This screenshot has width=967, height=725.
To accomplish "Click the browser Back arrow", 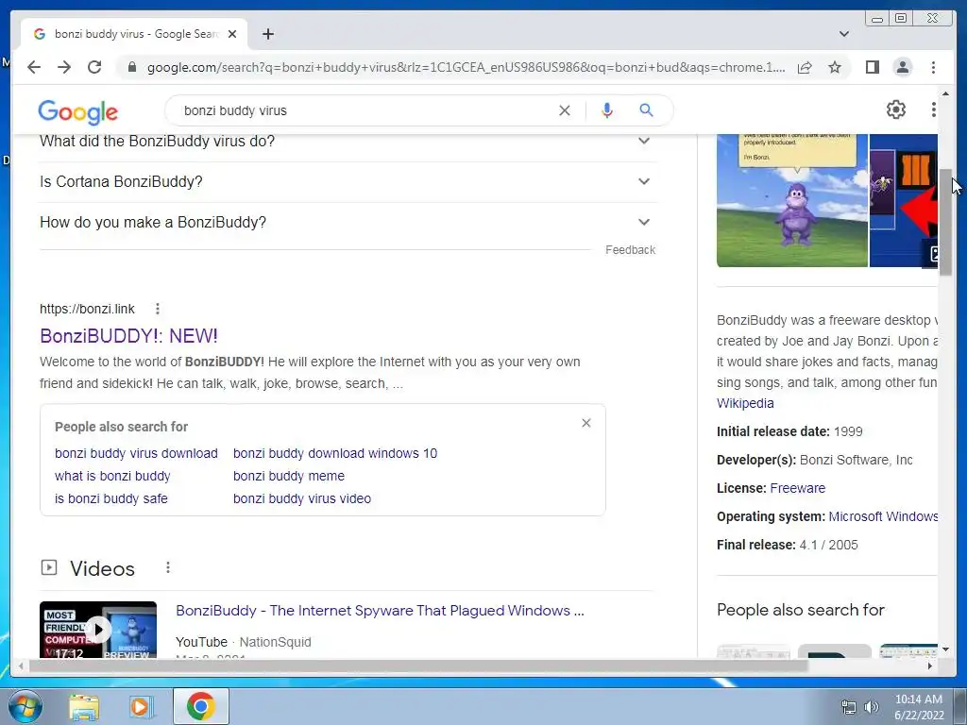I will [34, 67].
